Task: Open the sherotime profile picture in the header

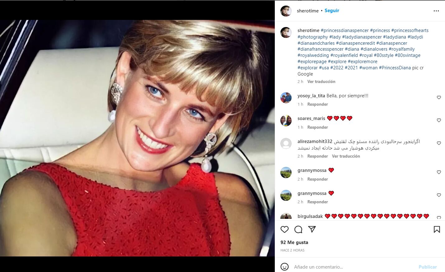Action: tap(286, 11)
